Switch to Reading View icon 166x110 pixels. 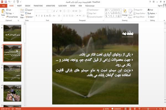(135, 109)
